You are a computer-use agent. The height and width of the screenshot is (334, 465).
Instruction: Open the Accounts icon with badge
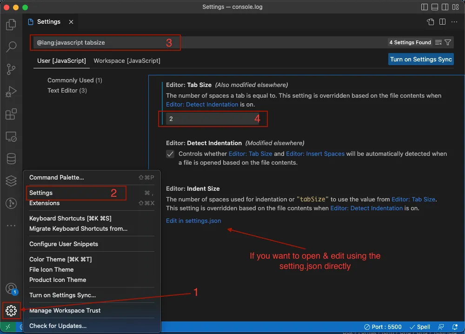coord(11,288)
